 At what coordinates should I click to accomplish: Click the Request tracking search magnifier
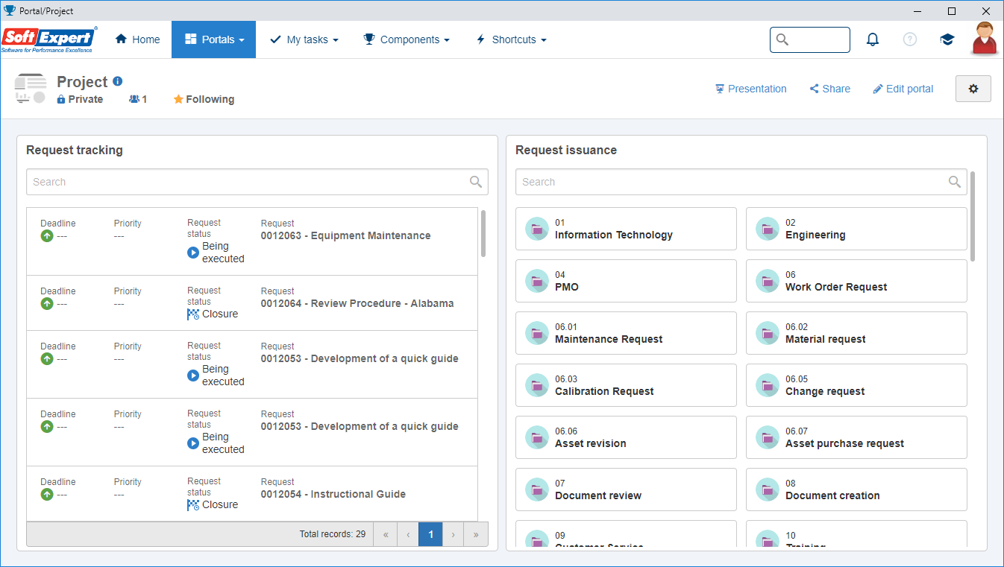[x=476, y=182]
